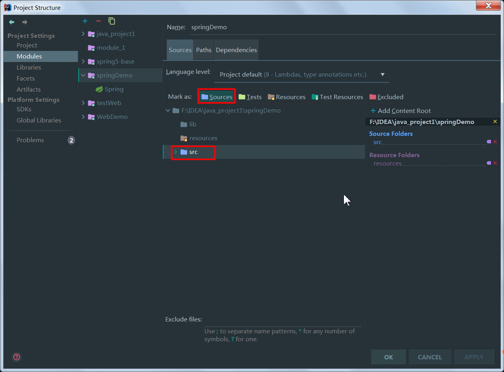The width and height of the screenshot is (504, 372).
Task: Click the CANCEL button
Action: tap(430, 357)
